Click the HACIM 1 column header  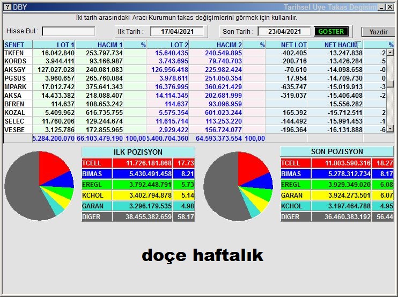[x=100, y=45]
